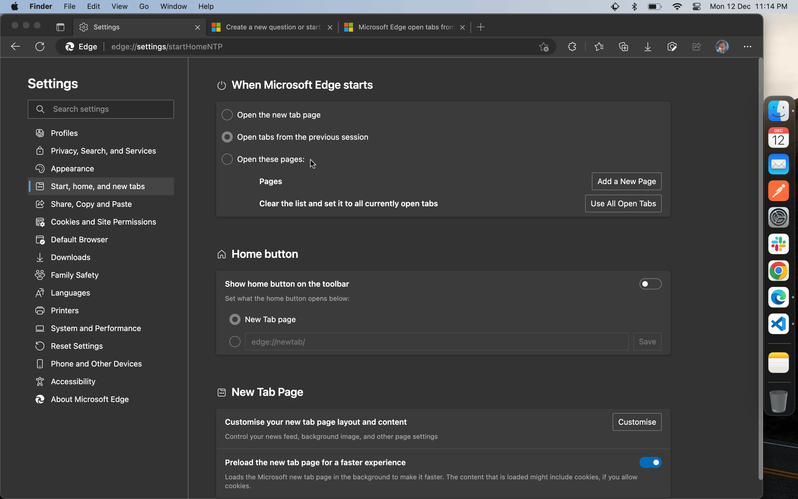Click the 'Add a New Page' button
The height and width of the screenshot is (499, 798).
tap(626, 181)
